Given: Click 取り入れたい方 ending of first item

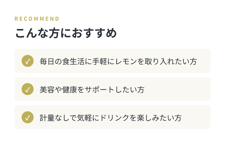Looking at the screenshot, I should (x=171, y=61).
